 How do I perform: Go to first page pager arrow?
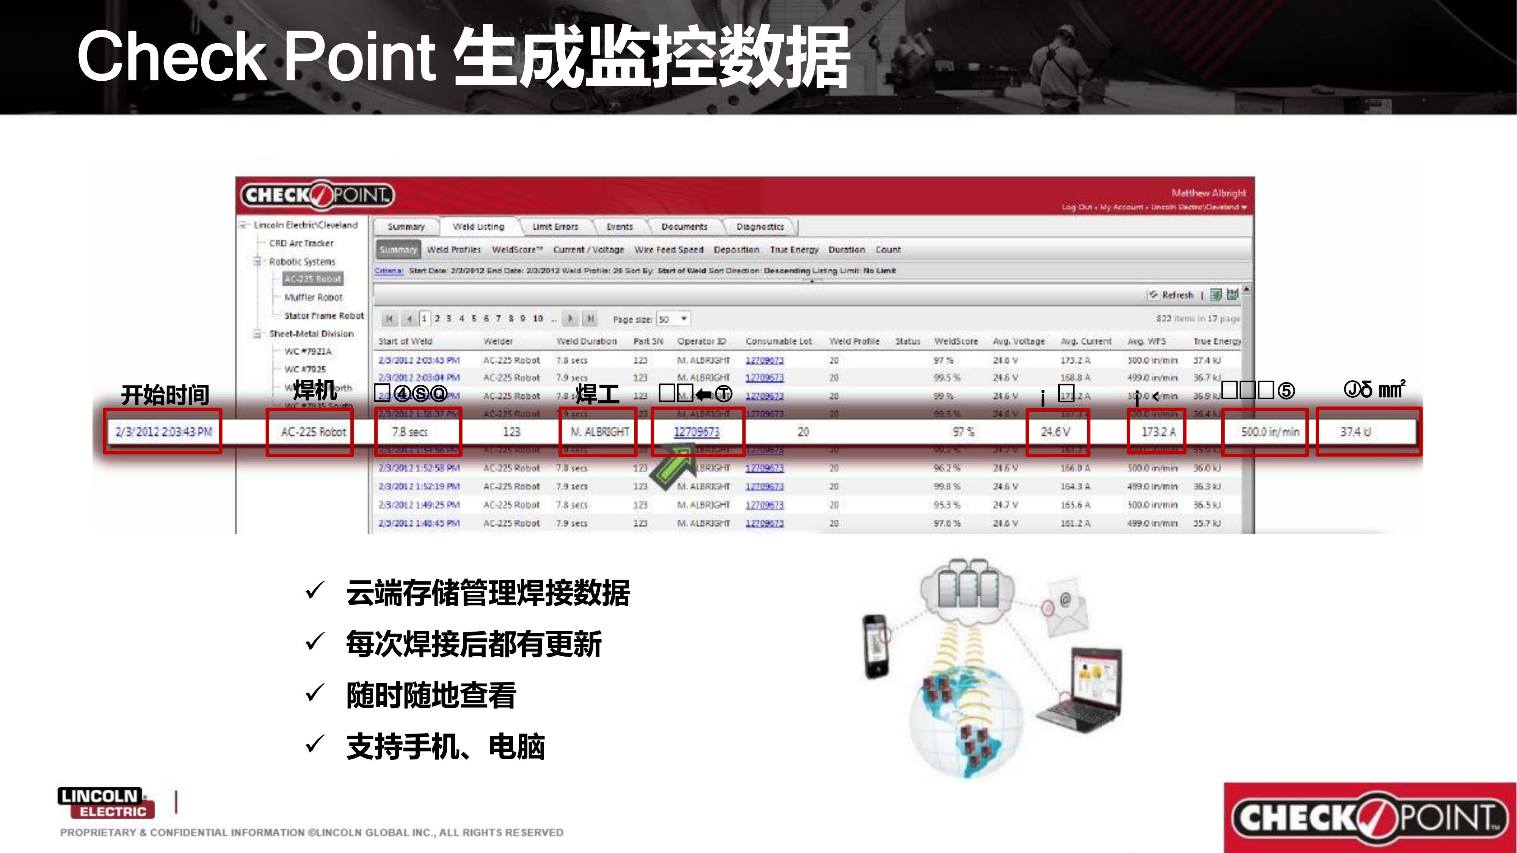click(x=389, y=318)
